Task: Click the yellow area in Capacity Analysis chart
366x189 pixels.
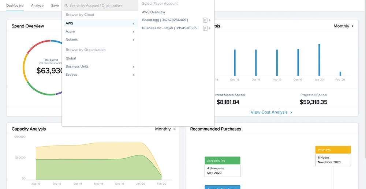Action: click(93, 151)
